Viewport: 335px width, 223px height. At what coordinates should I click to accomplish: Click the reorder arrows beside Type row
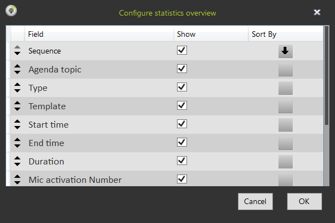click(x=17, y=88)
